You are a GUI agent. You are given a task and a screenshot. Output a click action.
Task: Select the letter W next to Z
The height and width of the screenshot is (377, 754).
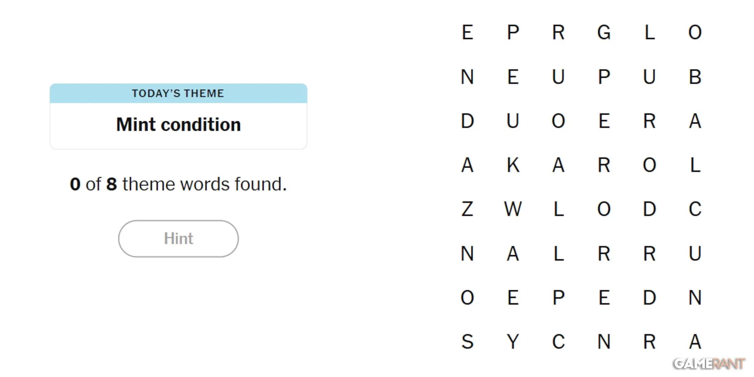pyautogui.click(x=513, y=209)
